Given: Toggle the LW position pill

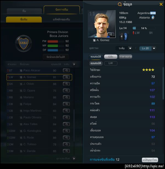Looking at the screenshot, I should pyautogui.click(x=111, y=63).
